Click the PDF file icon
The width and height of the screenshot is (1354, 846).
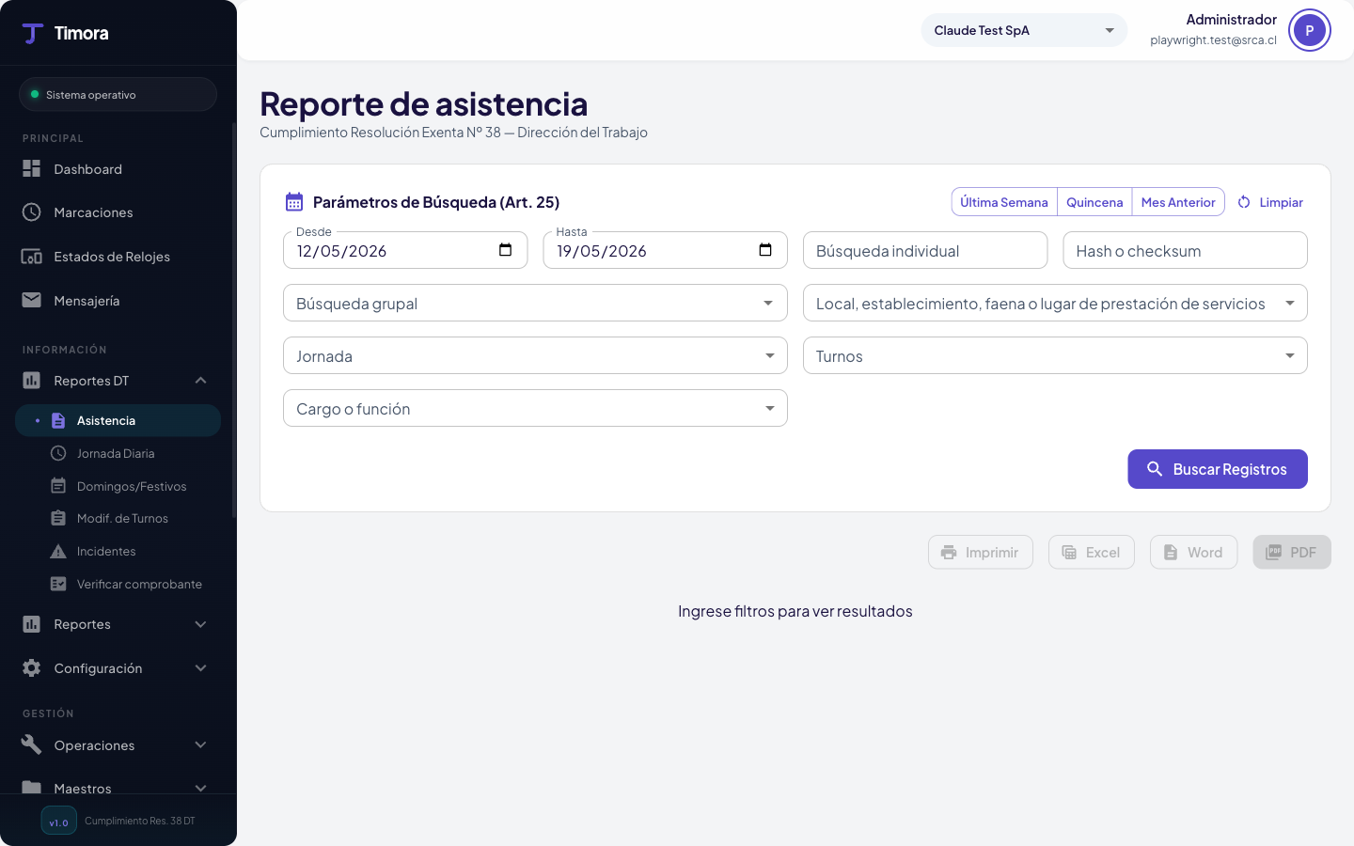1273,552
